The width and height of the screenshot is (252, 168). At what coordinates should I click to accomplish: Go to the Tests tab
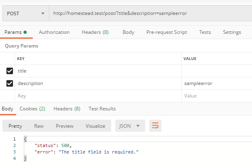(205, 32)
